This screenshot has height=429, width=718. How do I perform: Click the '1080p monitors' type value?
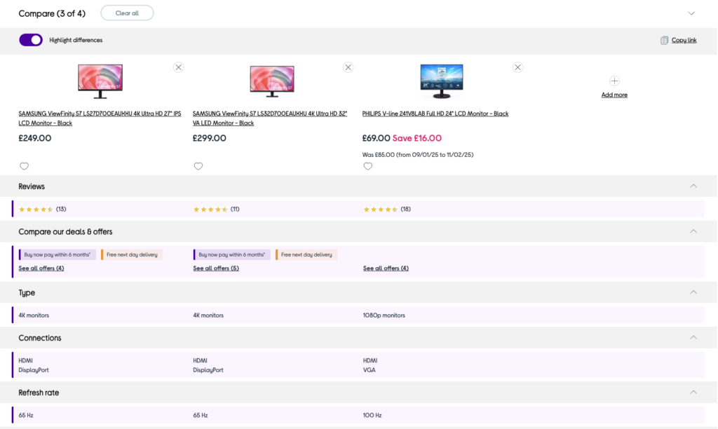(x=384, y=315)
